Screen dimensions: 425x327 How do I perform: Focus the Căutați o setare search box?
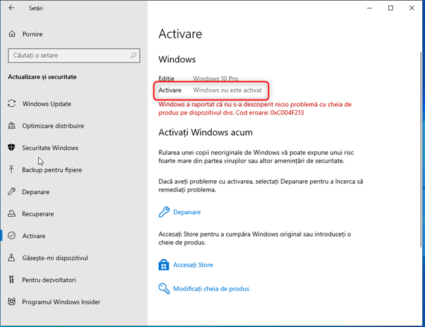[x=73, y=56]
